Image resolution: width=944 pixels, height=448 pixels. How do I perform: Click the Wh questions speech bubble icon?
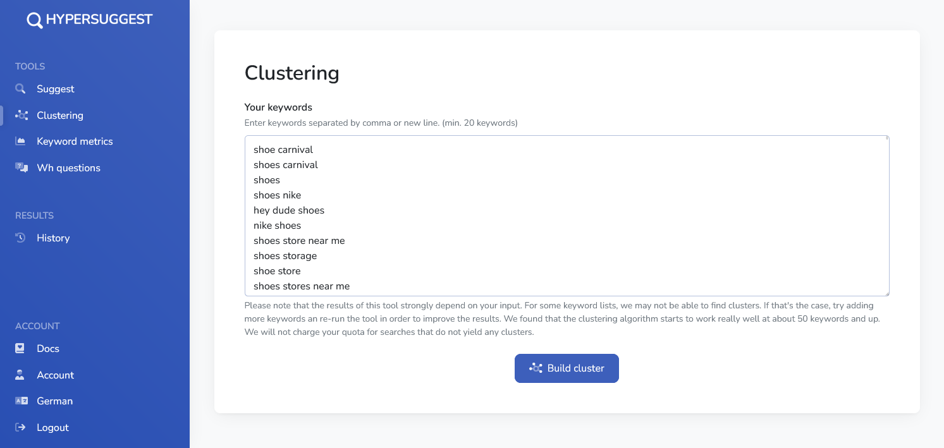click(x=21, y=167)
